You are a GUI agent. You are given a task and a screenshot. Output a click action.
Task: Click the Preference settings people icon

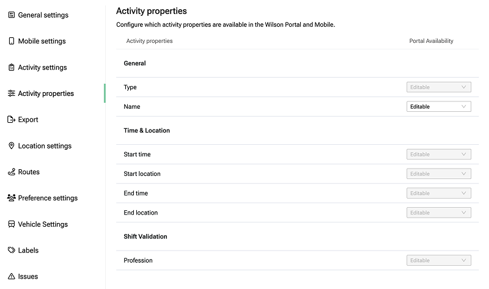tap(11, 198)
